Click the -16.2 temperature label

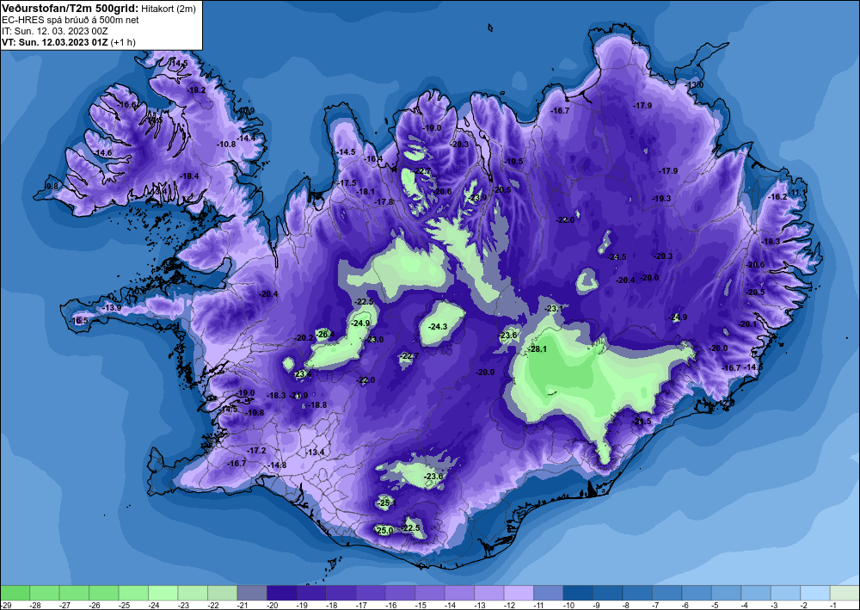point(777,197)
